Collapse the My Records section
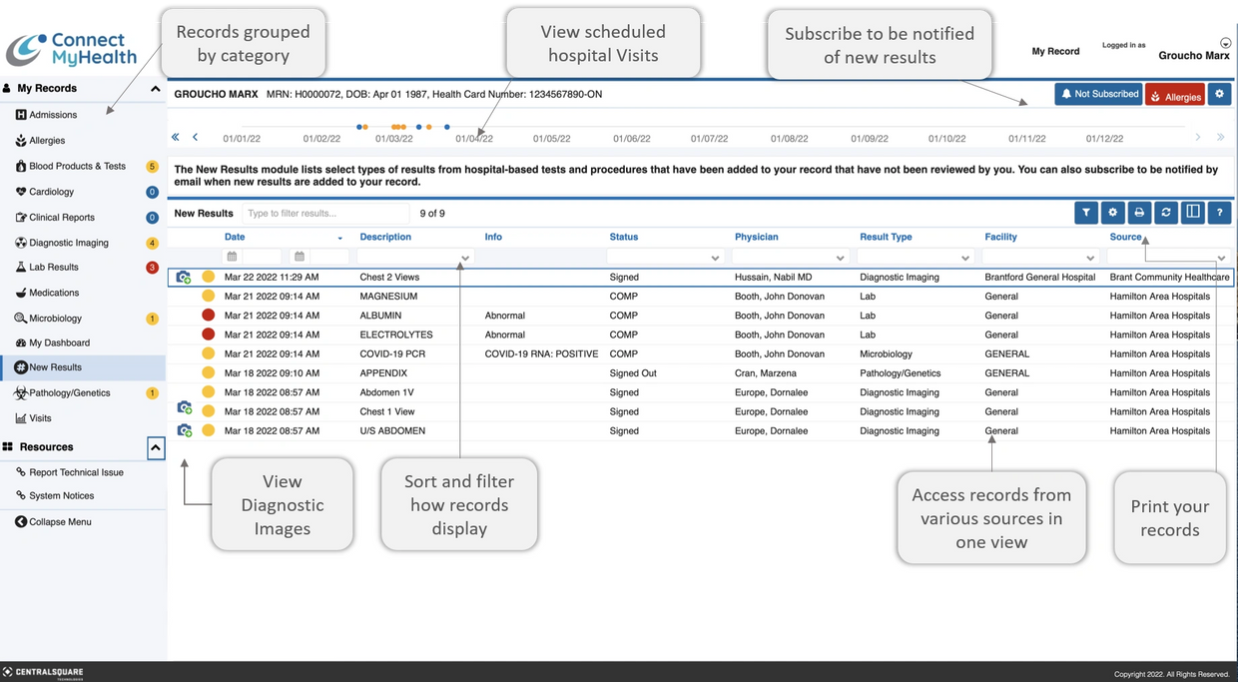This screenshot has height=682, width=1238. pyautogui.click(x=155, y=88)
